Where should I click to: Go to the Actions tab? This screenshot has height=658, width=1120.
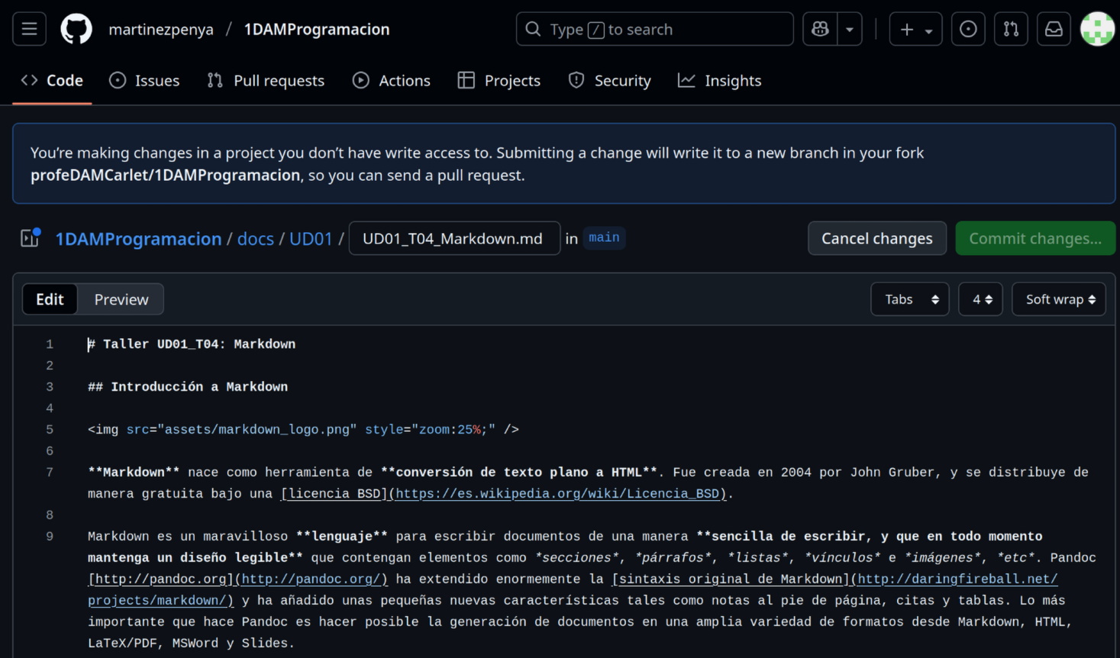tap(391, 80)
